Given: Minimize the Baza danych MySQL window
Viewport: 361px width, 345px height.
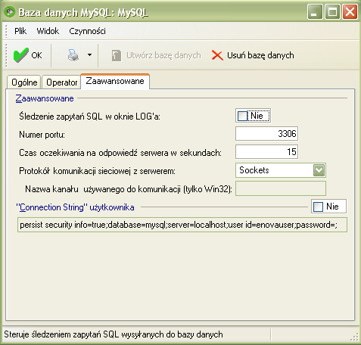Looking at the screenshot, I should [x=315, y=12].
